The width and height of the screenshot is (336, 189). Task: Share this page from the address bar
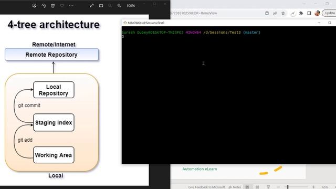click(x=275, y=13)
